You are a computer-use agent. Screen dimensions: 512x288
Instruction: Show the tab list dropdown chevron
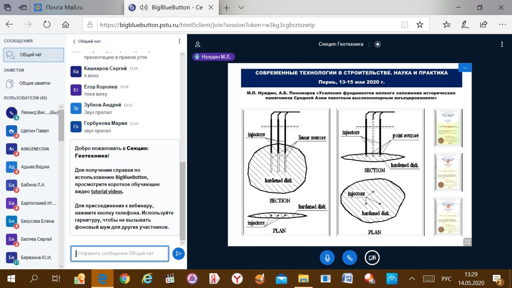[241, 7]
